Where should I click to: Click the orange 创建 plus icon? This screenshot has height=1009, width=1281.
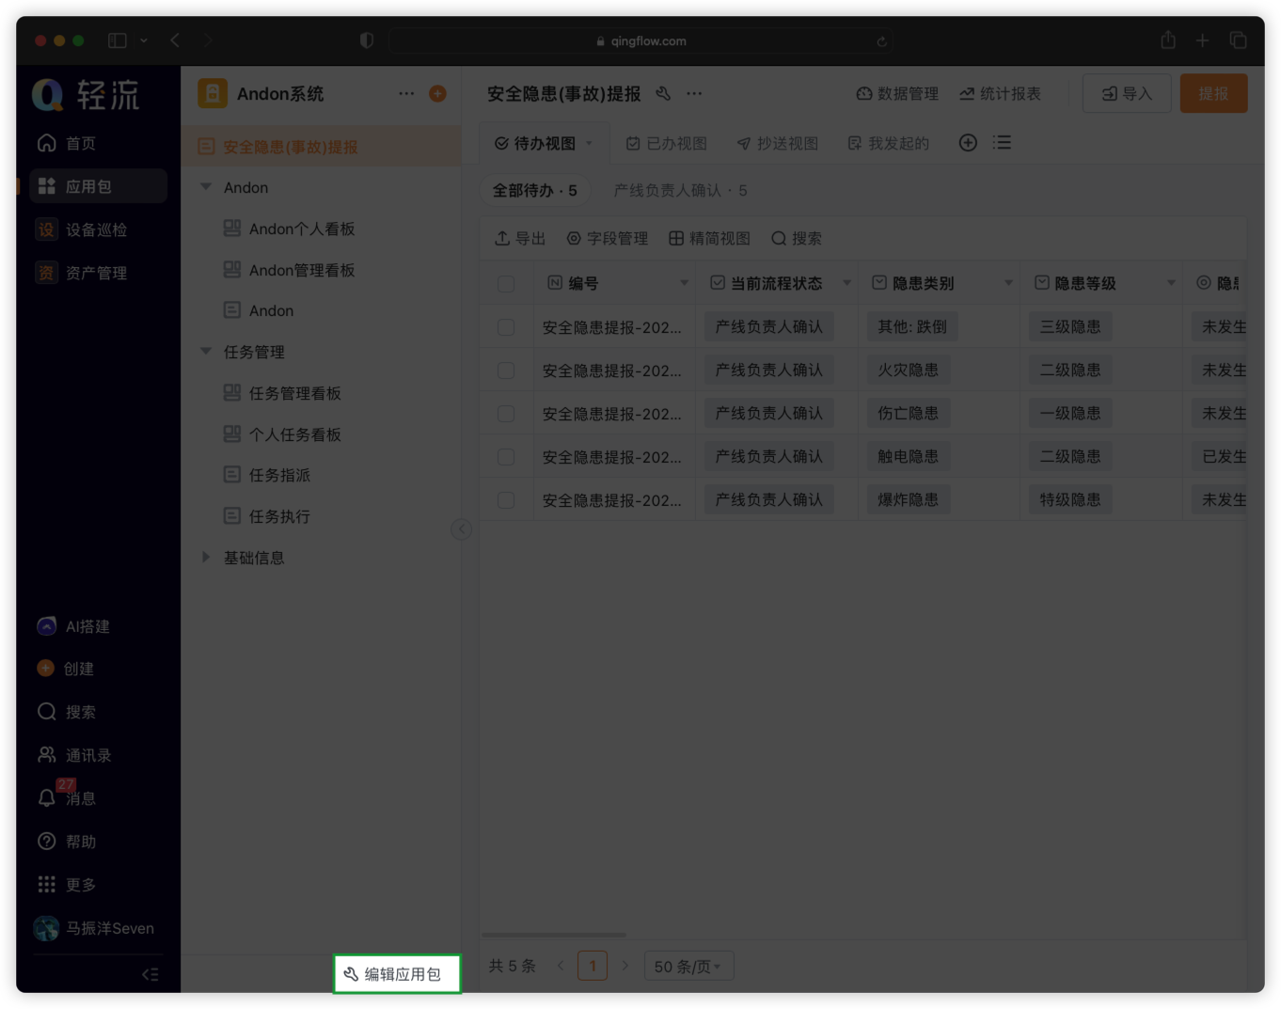(x=46, y=669)
